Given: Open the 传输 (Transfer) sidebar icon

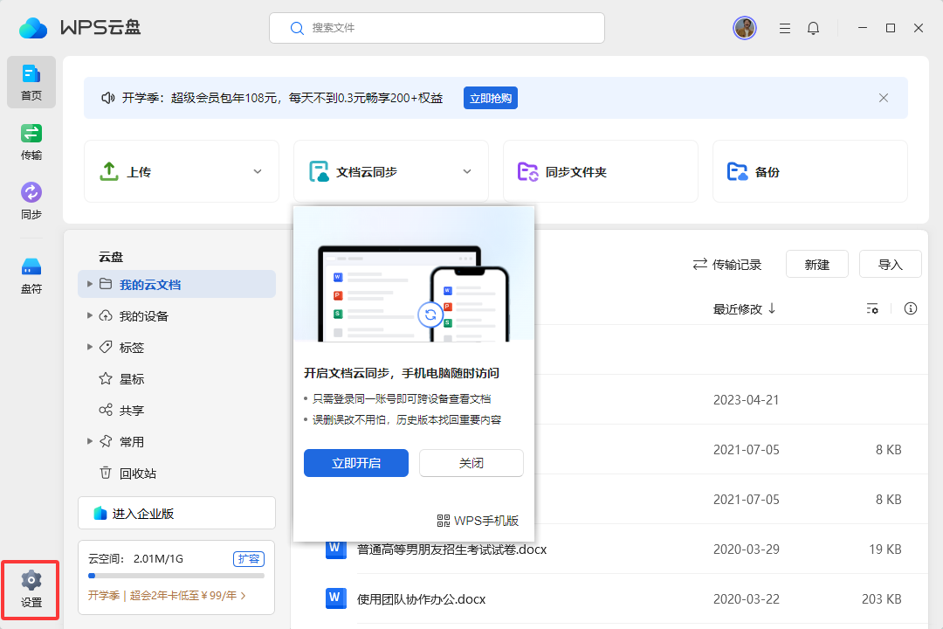Looking at the screenshot, I should click(x=31, y=142).
